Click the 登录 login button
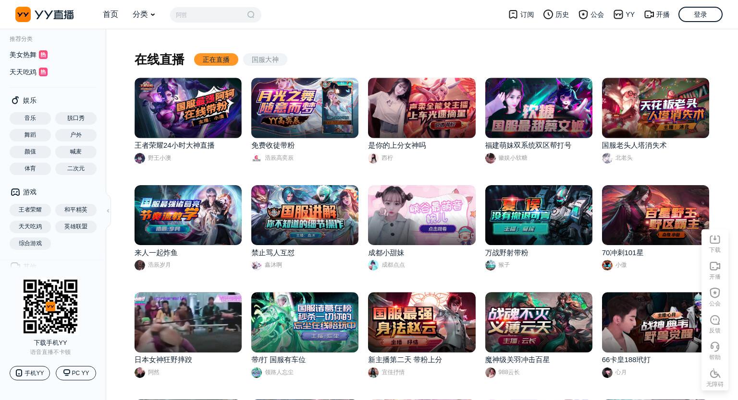Screen dimensions: 738x400 (x=700, y=14)
